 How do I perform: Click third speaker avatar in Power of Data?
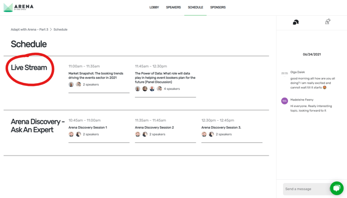click(x=152, y=89)
